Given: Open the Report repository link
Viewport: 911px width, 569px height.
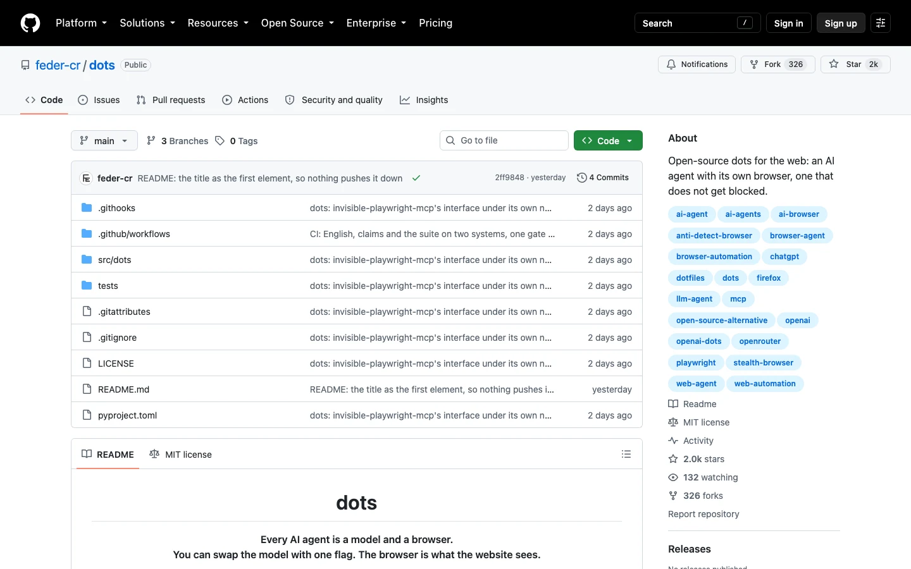Looking at the screenshot, I should click(703, 514).
